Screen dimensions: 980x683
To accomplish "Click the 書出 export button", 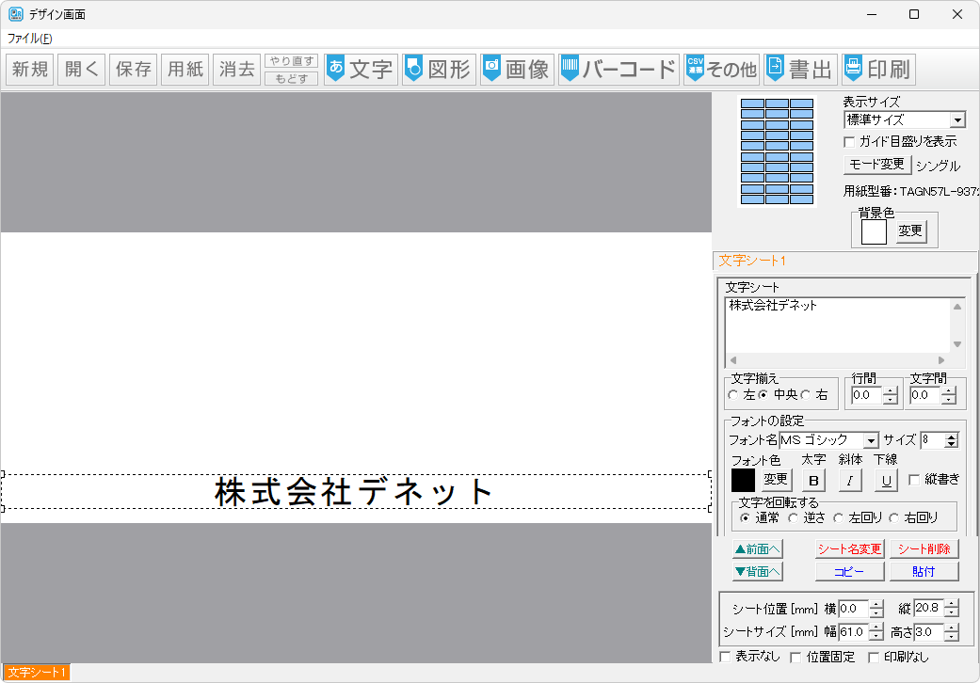I will click(800, 69).
